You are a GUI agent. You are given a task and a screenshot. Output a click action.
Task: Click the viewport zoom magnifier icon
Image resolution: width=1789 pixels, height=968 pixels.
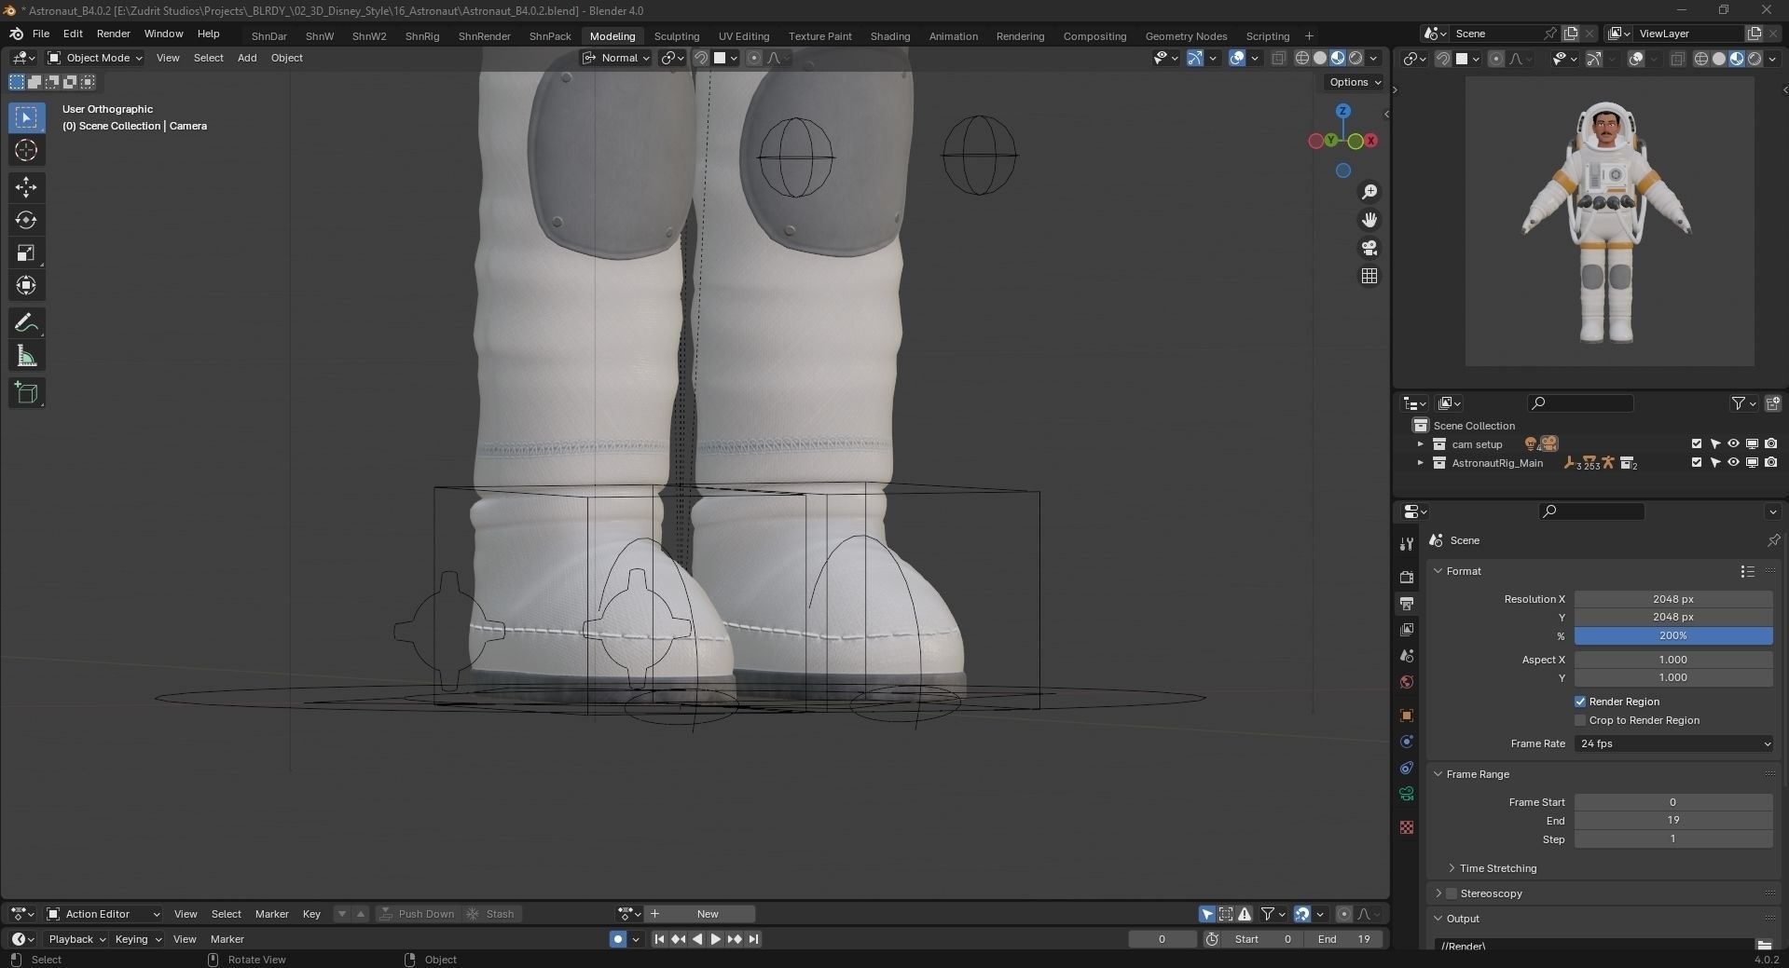tap(1369, 192)
